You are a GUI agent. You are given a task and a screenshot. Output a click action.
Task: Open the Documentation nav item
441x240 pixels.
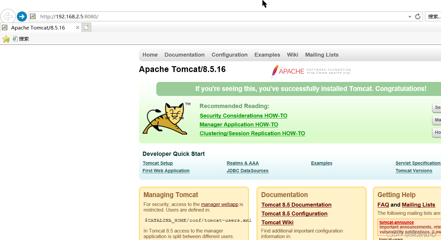click(184, 55)
